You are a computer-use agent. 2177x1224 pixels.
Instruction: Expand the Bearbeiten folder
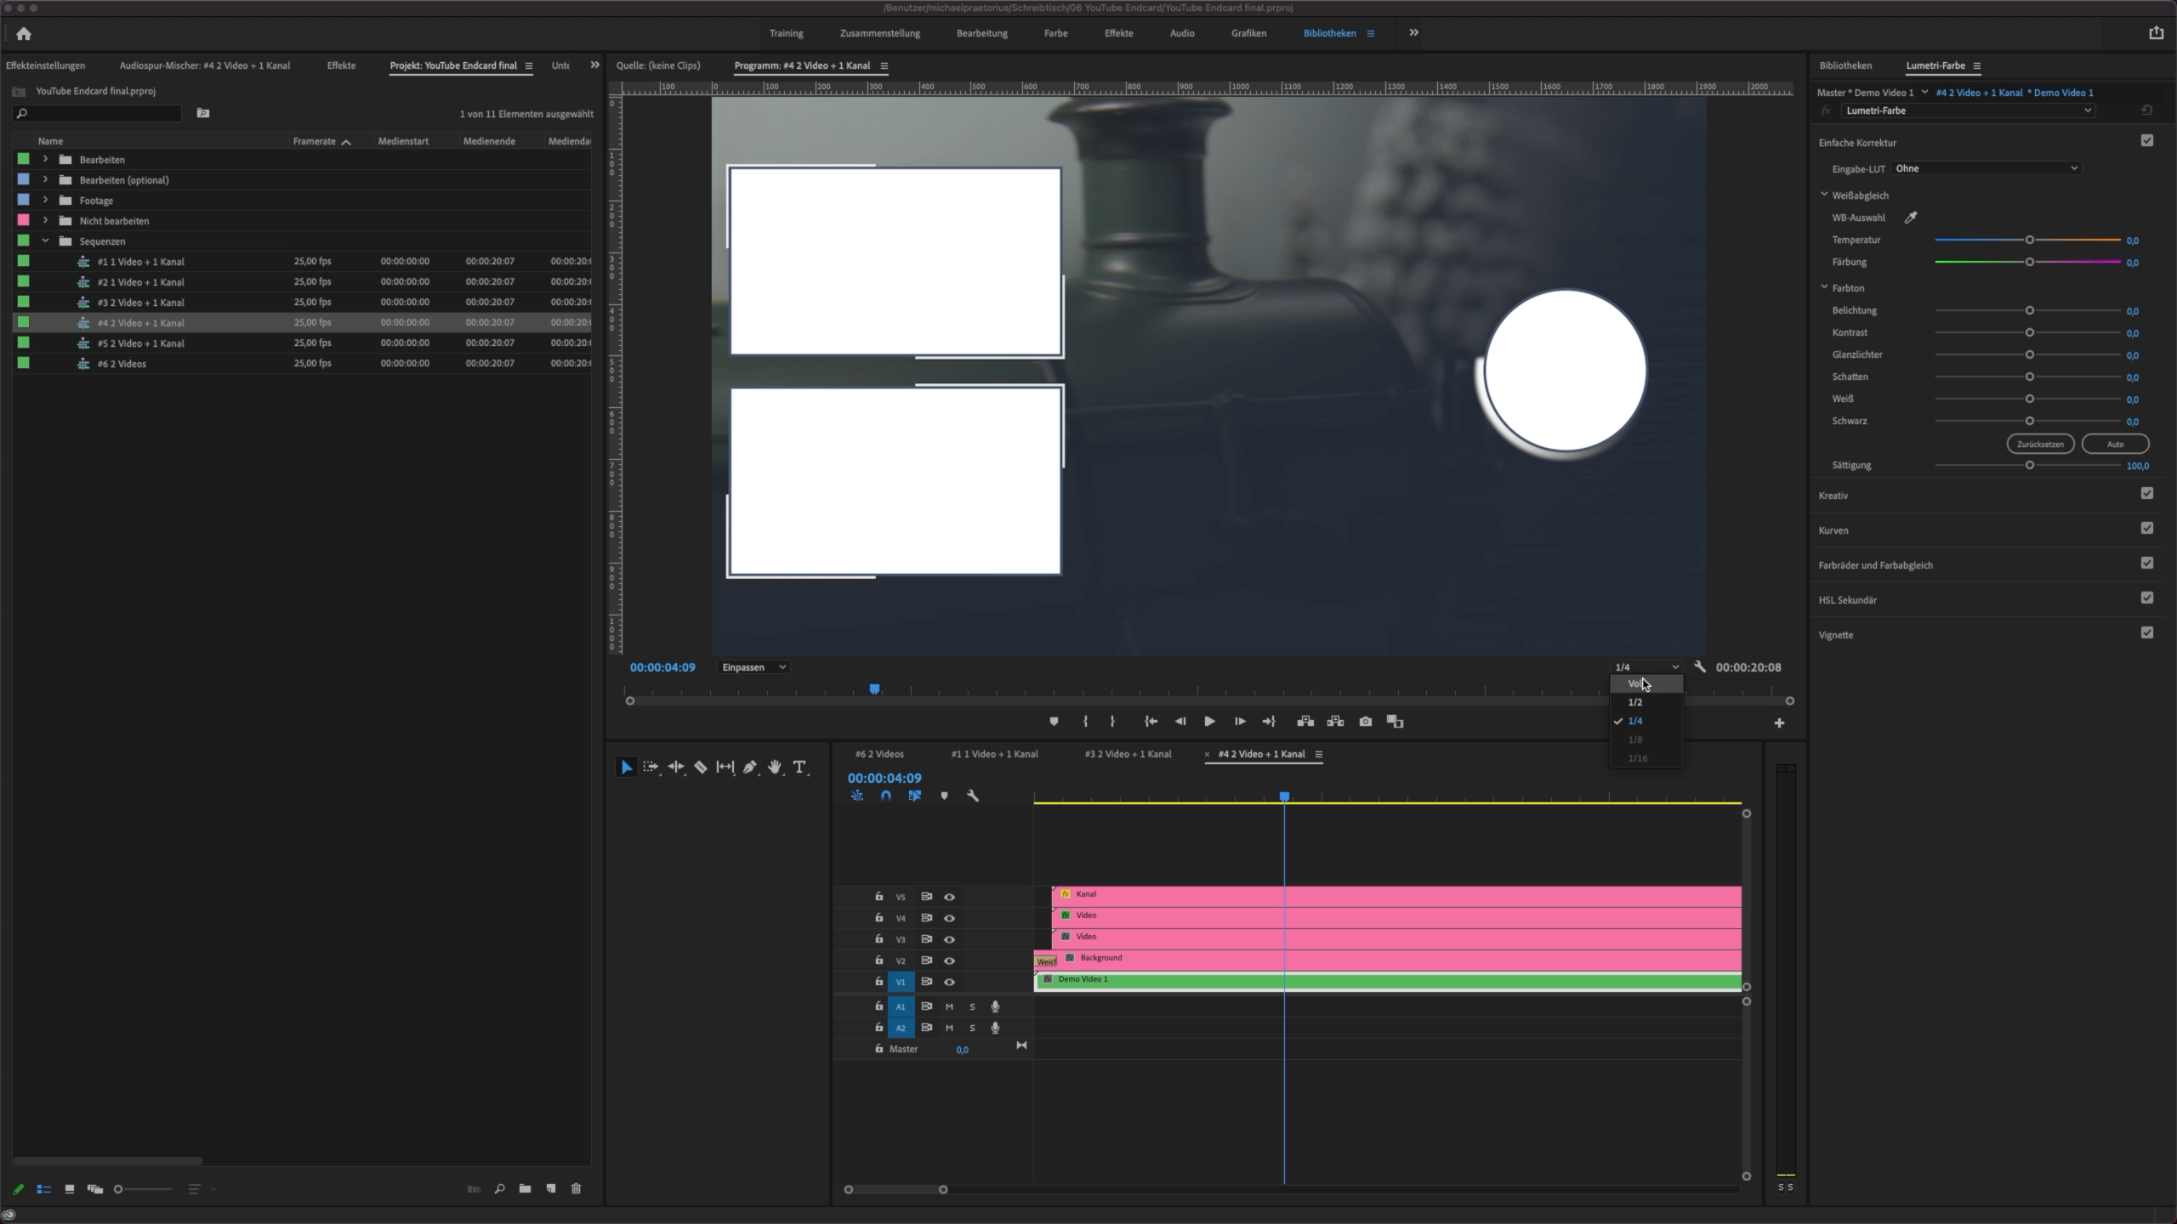click(45, 160)
